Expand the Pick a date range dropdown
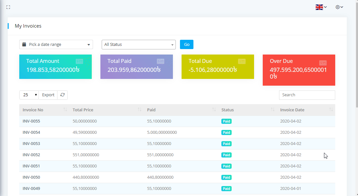Viewport: 358px width, 196px height. [x=56, y=45]
